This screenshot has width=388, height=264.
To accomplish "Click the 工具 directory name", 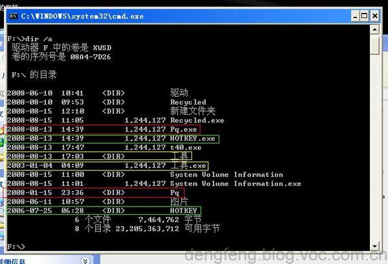I will point(179,156).
